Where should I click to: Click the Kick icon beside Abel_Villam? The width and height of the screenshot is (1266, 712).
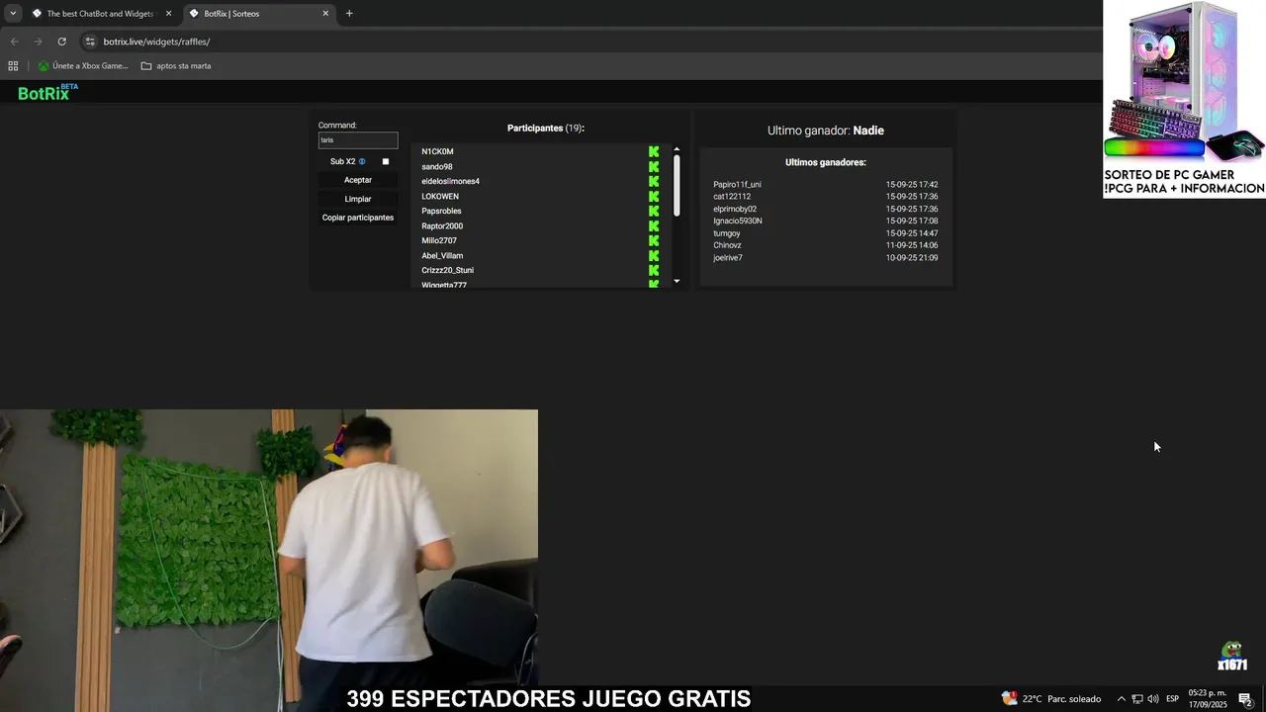click(x=654, y=256)
